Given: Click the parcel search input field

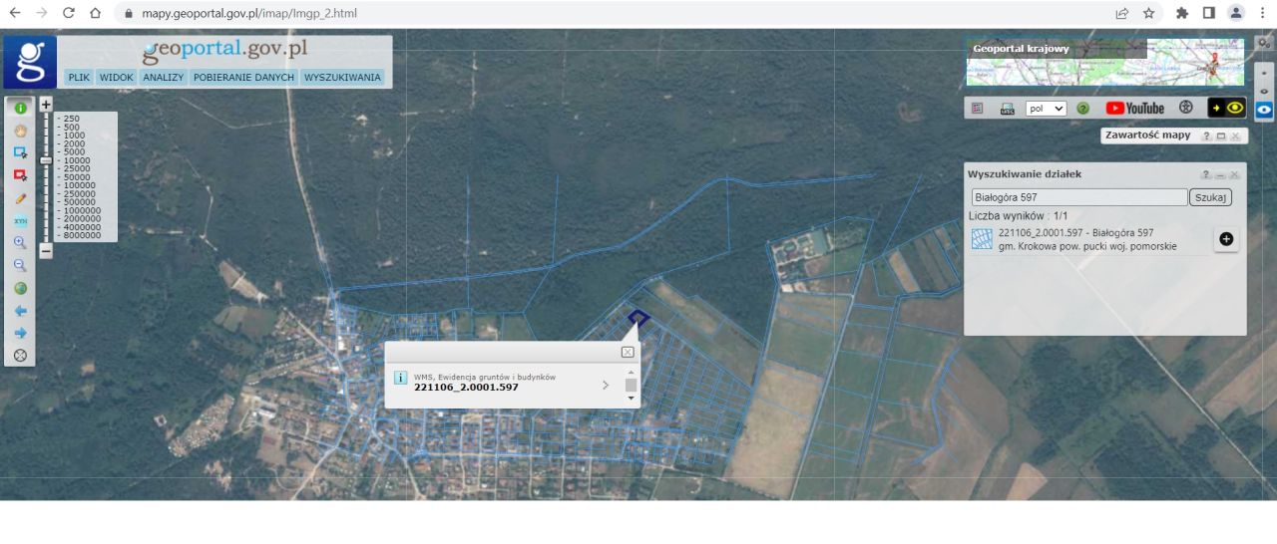Looking at the screenshot, I should pyautogui.click(x=1079, y=197).
